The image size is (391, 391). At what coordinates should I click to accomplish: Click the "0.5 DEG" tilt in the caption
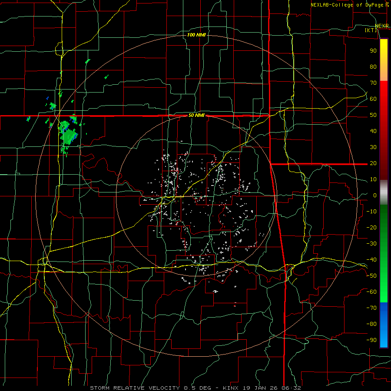pyautogui.click(x=198, y=388)
